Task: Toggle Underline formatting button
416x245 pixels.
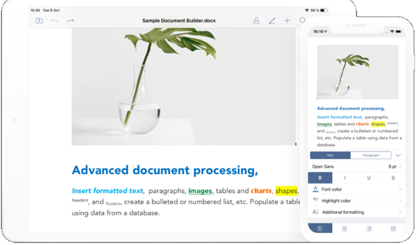Action: tap(369, 178)
